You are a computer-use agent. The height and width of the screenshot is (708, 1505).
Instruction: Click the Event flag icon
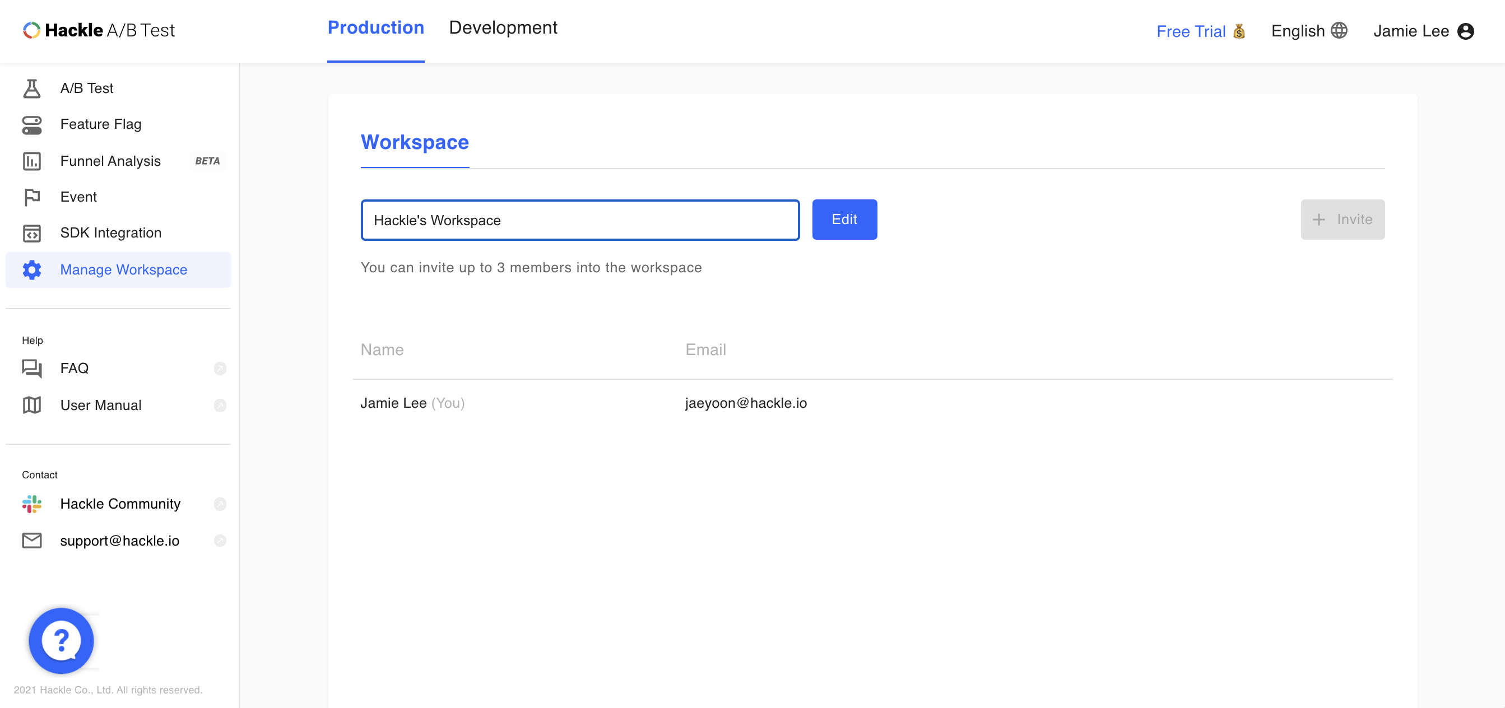pyautogui.click(x=31, y=197)
